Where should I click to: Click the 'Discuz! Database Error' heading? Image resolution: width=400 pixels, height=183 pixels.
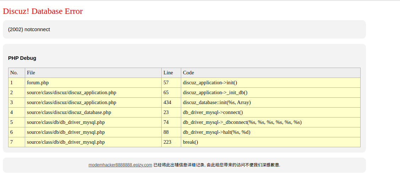(43, 11)
